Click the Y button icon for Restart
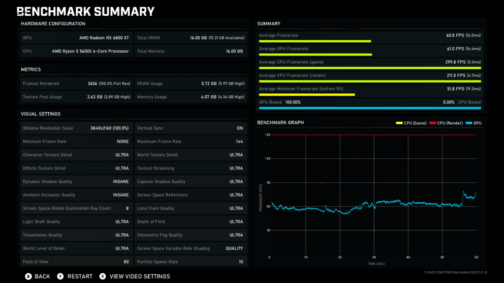 click(x=60, y=276)
